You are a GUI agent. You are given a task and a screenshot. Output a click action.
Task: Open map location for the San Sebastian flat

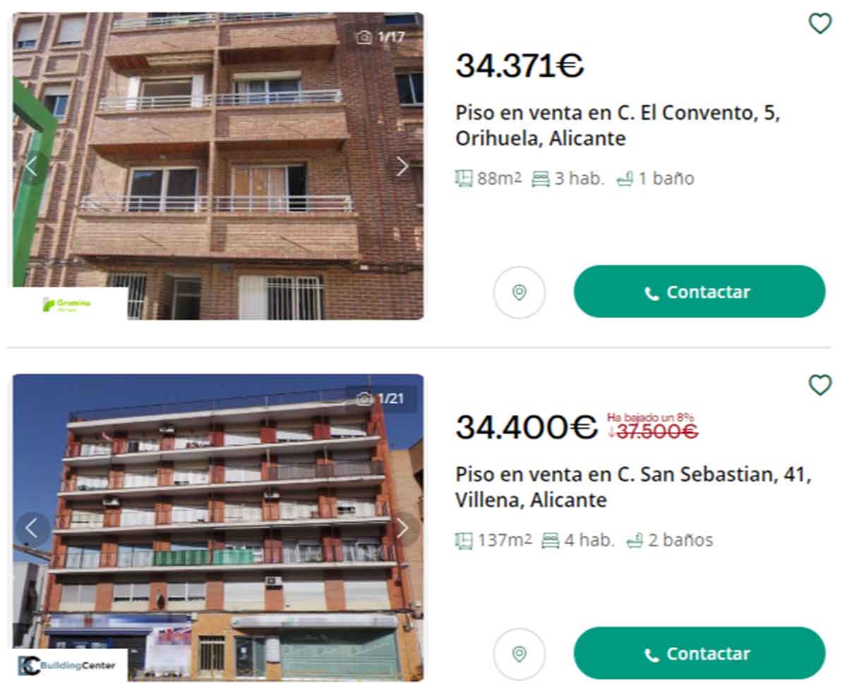click(519, 654)
